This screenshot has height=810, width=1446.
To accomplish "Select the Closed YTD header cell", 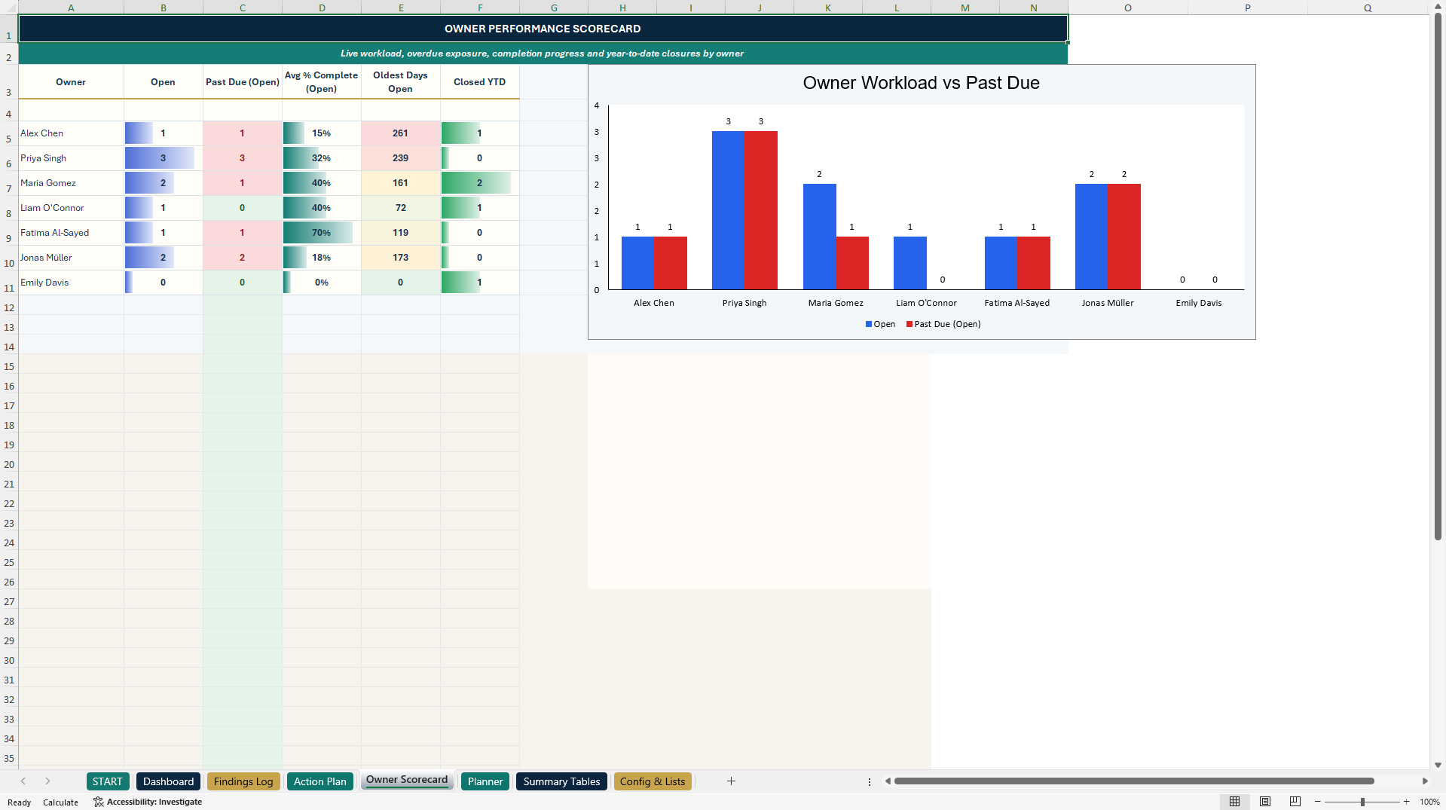I will [x=480, y=82].
